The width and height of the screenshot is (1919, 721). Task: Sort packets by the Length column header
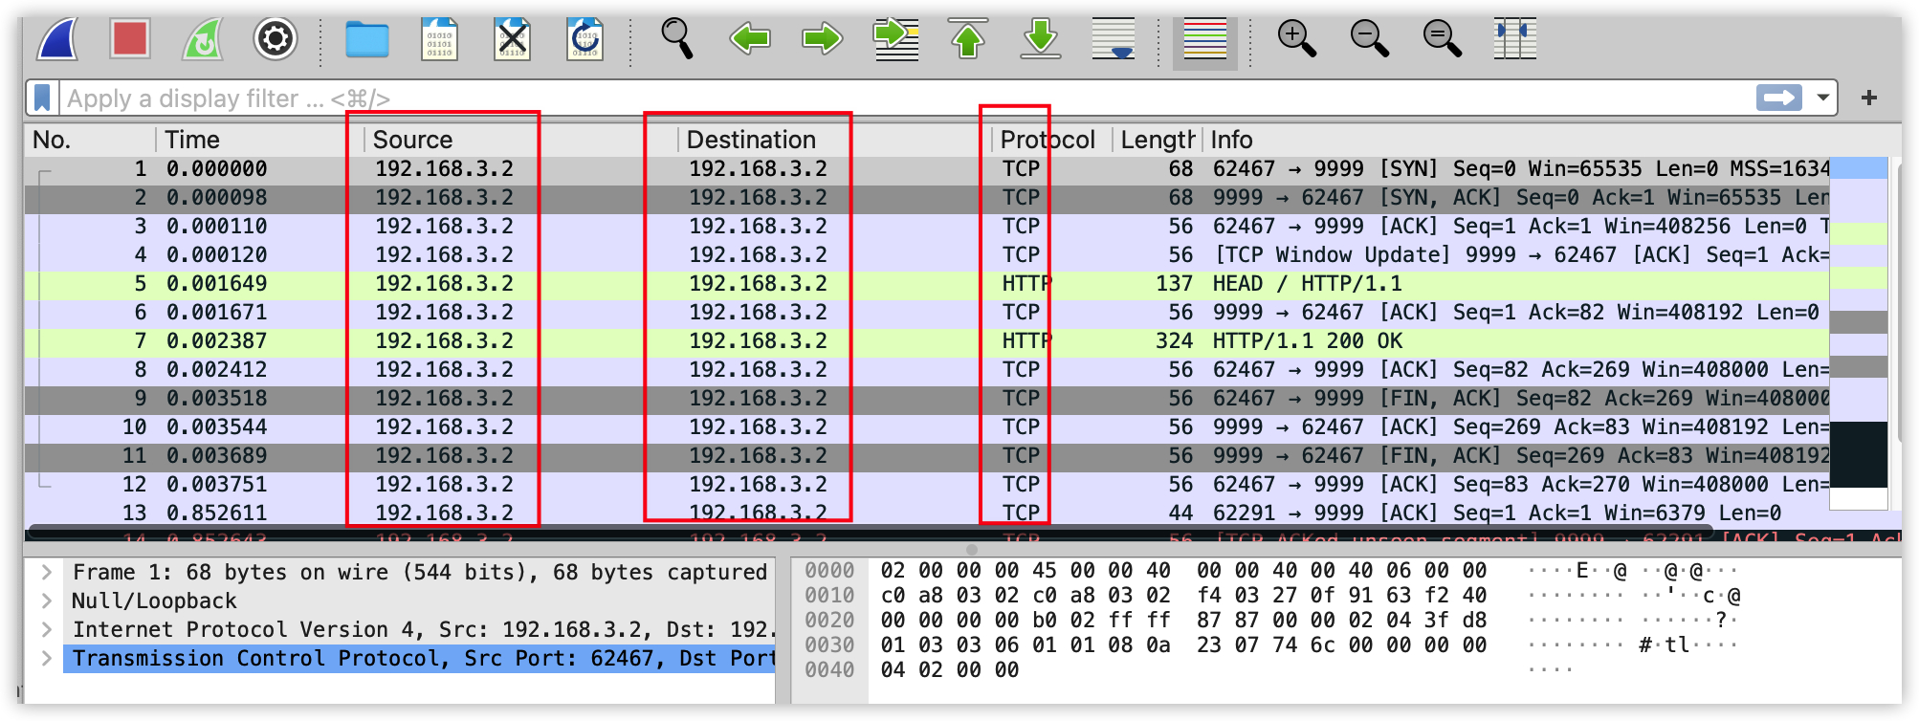(x=1157, y=140)
